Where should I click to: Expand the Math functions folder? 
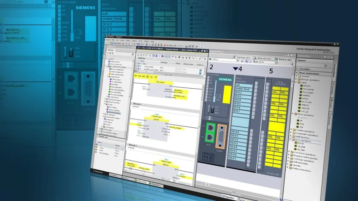(x=291, y=136)
